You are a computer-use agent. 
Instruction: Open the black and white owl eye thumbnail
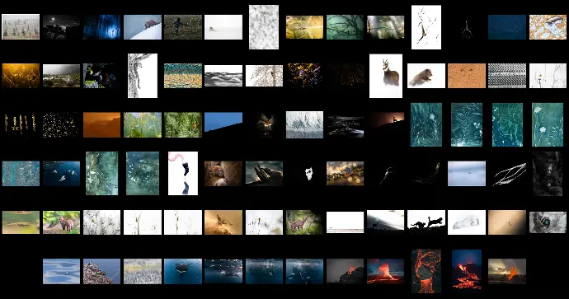coord(548,222)
